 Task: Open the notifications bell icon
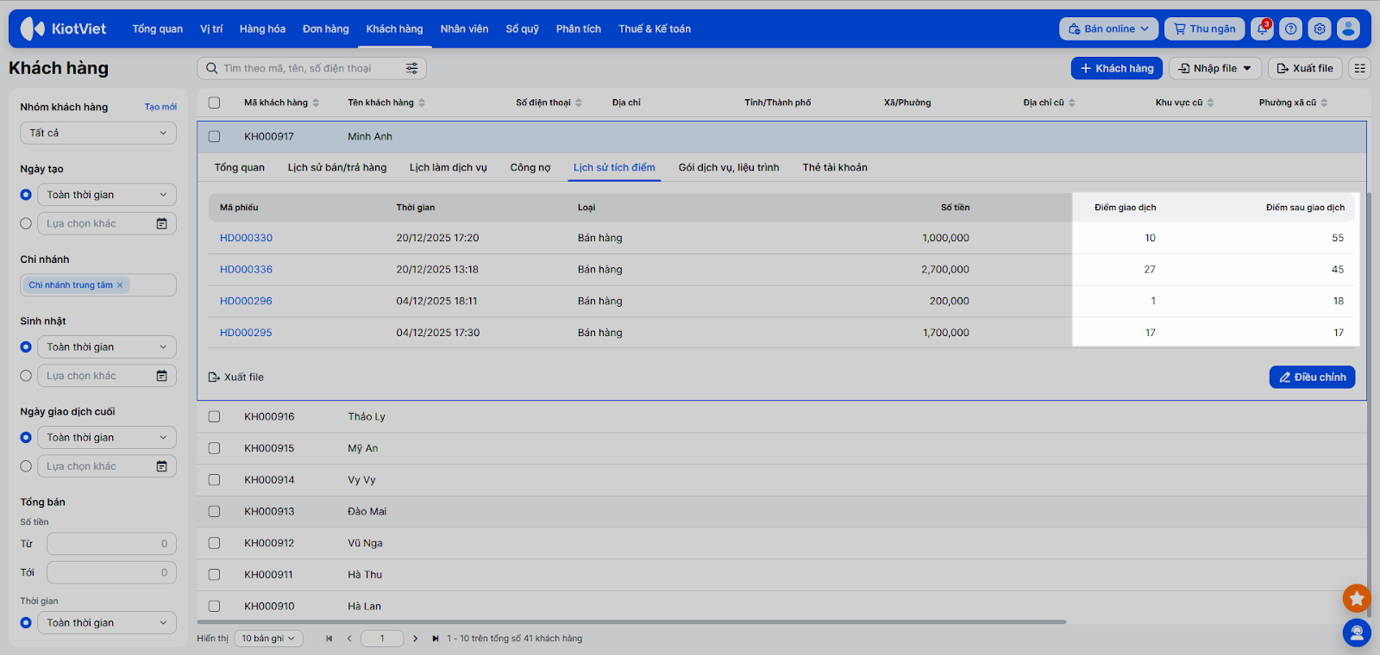click(1262, 29)
